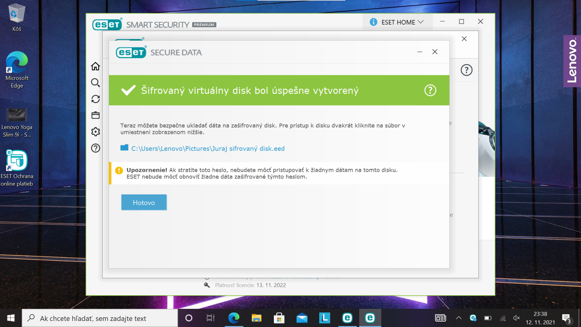Open the Windows Start menu
The height and width of the screenshot is (327, 581).
click(11, 318)
